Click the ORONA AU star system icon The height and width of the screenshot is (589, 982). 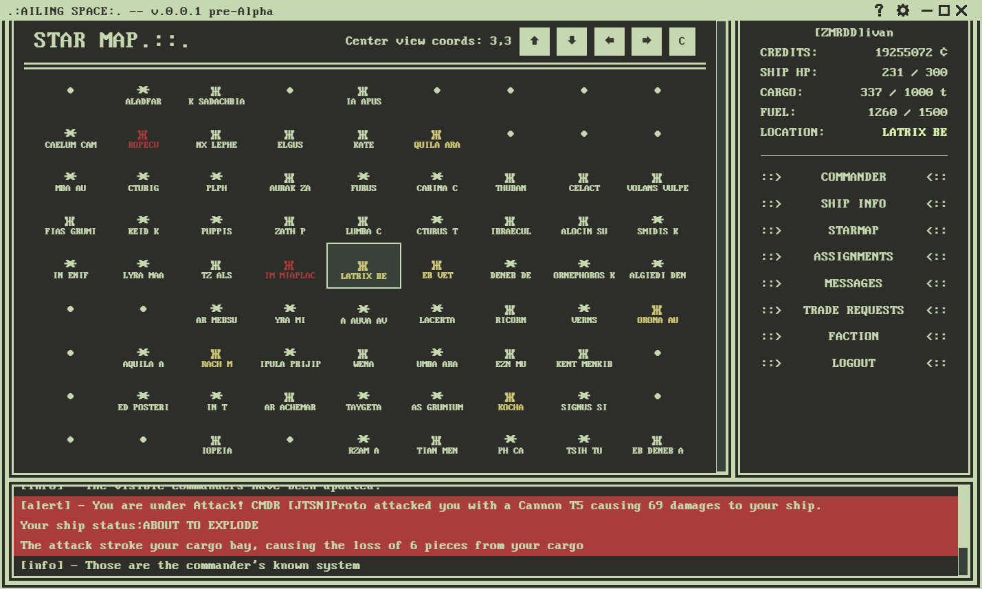click(x=657, y=309)
